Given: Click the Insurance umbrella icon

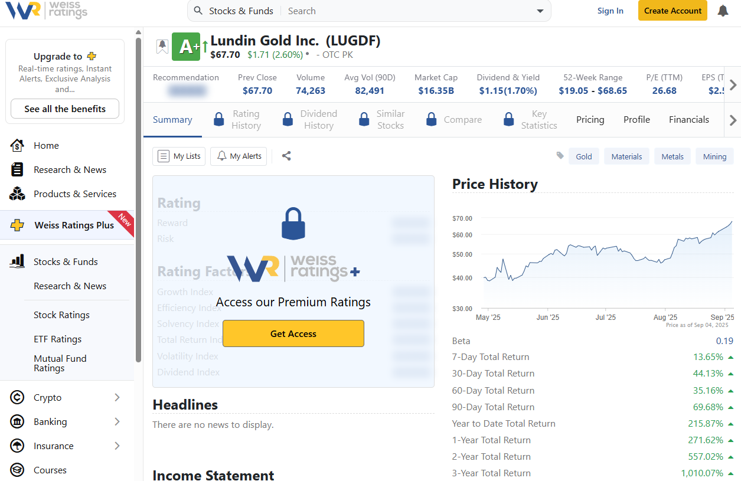Looking at the screenshot, I should click(x=17, y=446).
